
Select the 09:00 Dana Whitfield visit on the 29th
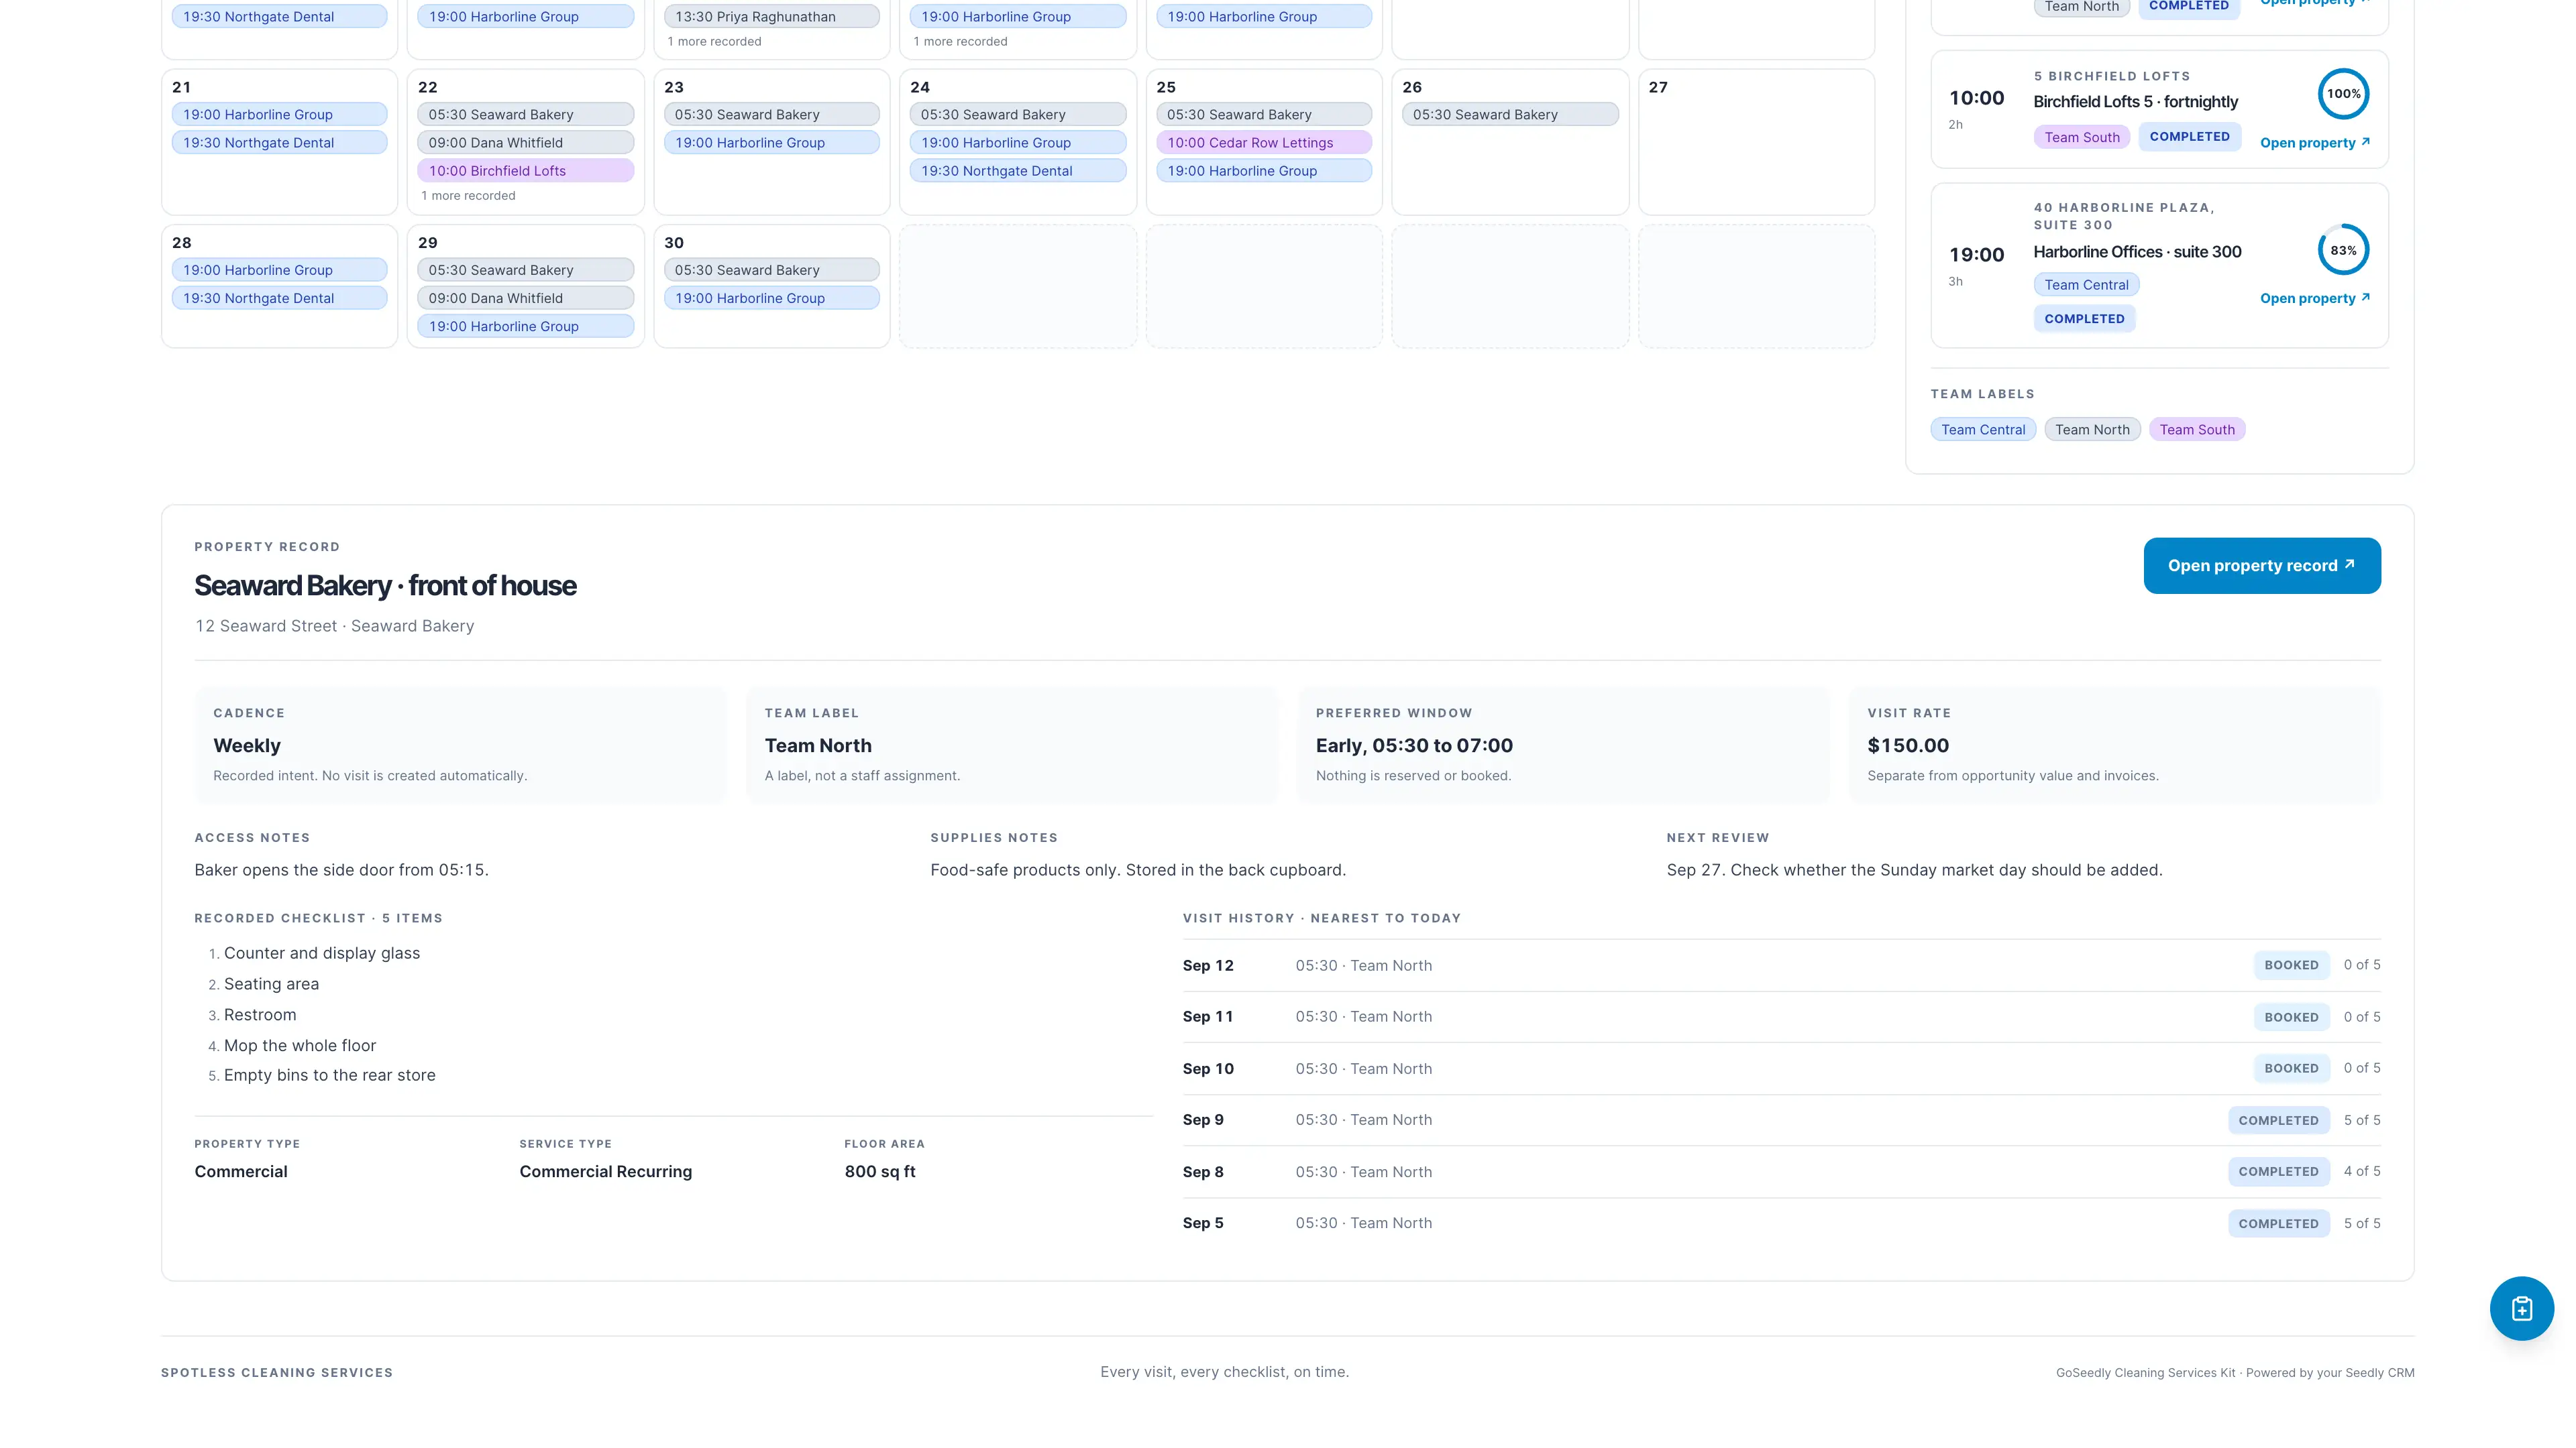point(526,298)
